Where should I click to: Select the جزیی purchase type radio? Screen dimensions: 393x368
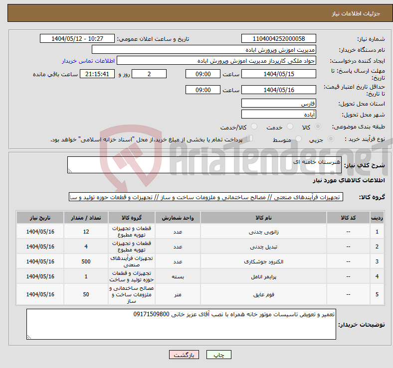tap(331, 139)
